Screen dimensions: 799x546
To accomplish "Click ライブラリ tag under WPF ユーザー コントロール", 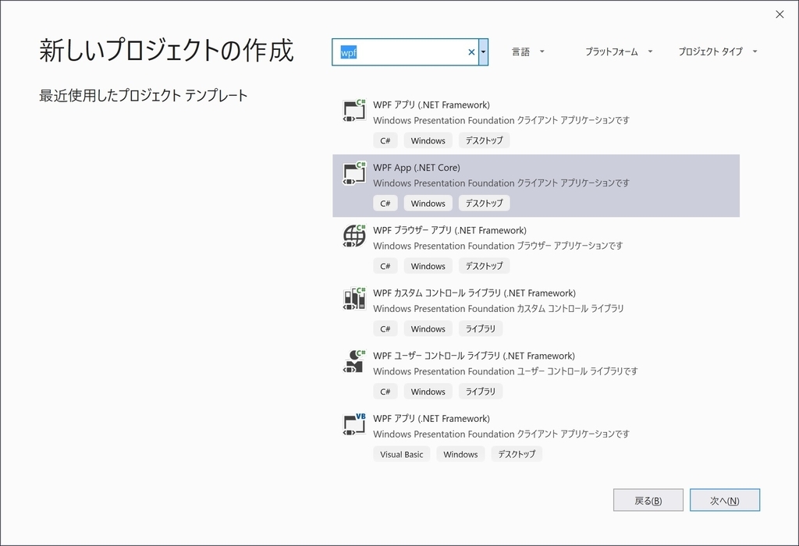I will 481,391.
